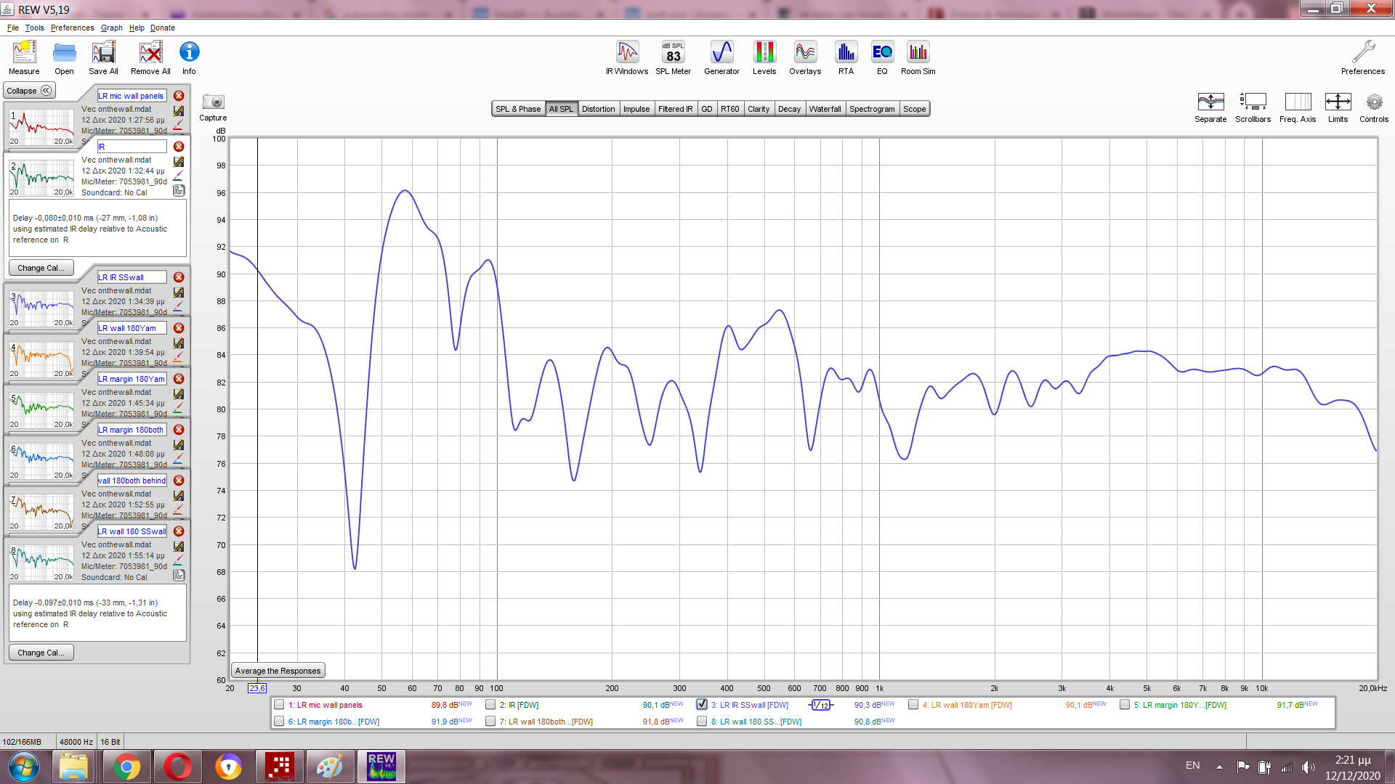Enable trace 6: LR margin 180b
This screenshot has width=1395, height=784.
tap(279, 721)
